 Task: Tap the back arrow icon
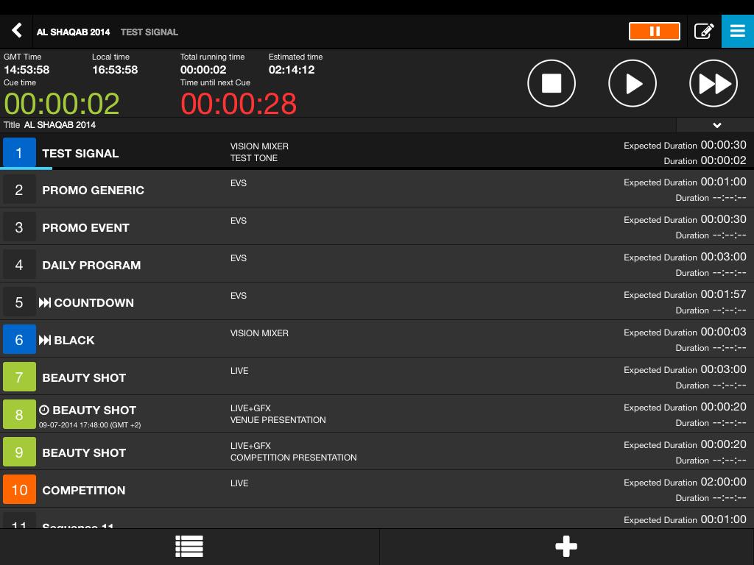coord(17,31)
